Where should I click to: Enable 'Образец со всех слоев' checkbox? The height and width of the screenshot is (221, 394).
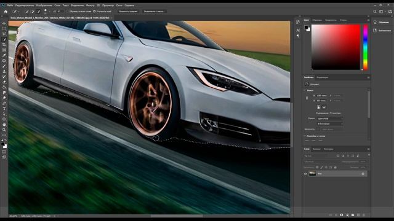(68, 11)
